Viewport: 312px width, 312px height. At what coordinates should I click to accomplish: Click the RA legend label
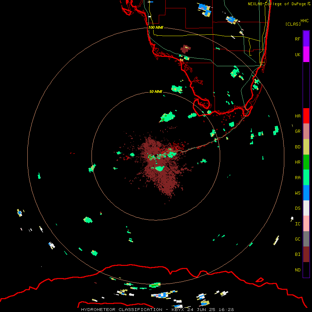(x=297, y=178)
